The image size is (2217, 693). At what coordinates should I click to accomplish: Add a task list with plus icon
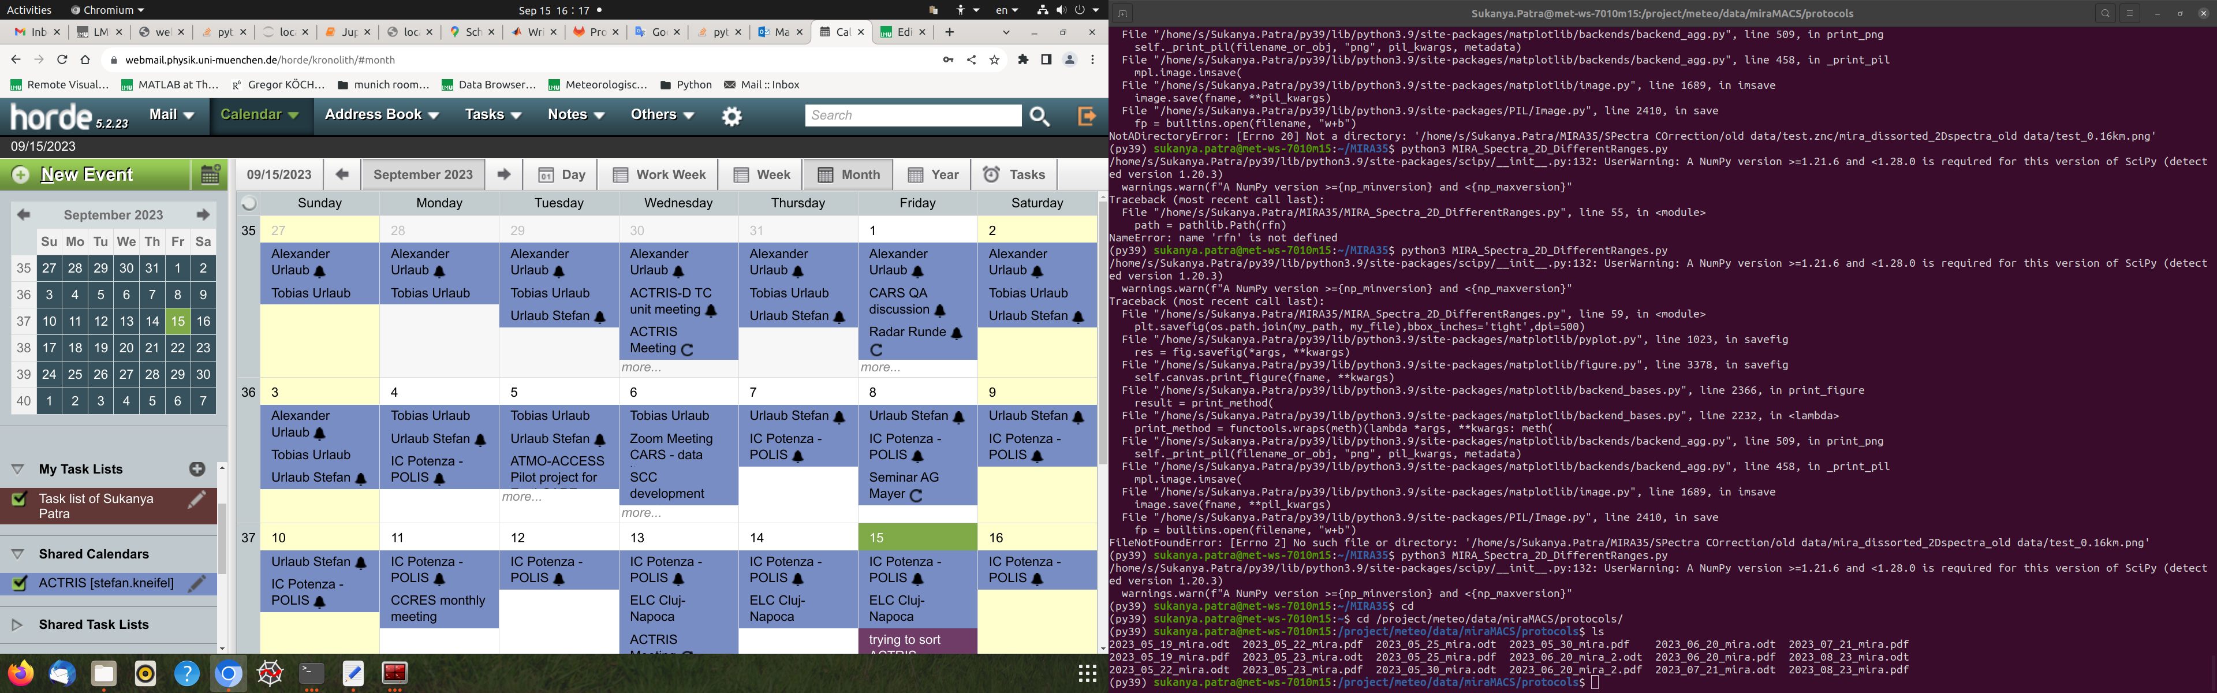tap(197, 469)
